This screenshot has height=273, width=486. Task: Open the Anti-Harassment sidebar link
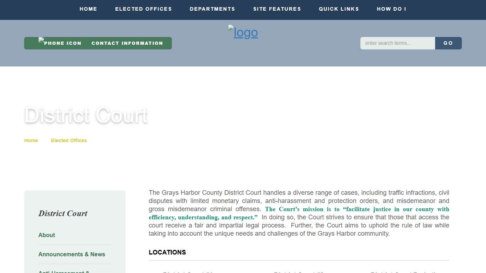tap(64, 272)
